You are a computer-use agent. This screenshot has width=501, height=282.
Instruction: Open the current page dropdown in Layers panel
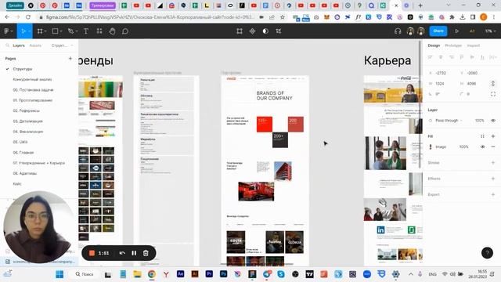(63, 45)
